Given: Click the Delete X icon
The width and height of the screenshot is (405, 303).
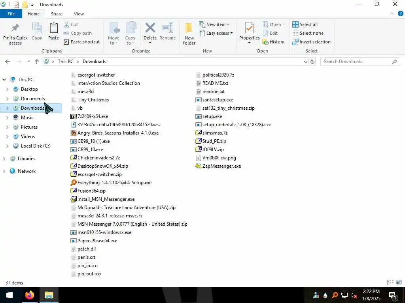Looking at the screenshot, I should [150, 28].
